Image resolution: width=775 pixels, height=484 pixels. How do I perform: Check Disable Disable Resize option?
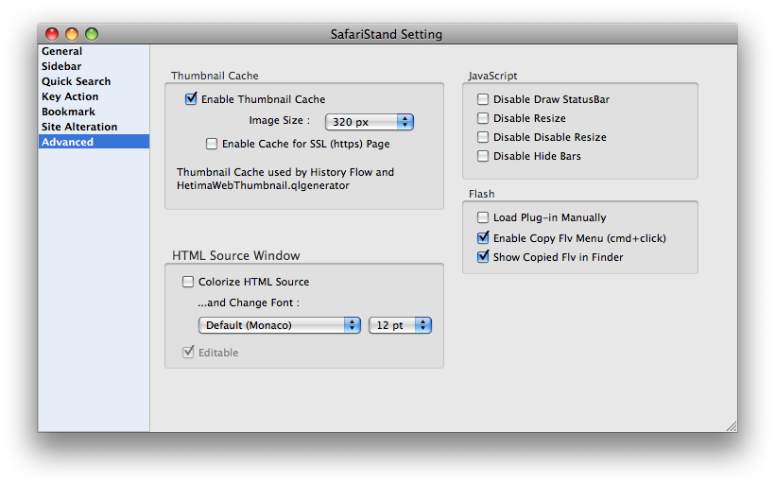coord(483,137)
